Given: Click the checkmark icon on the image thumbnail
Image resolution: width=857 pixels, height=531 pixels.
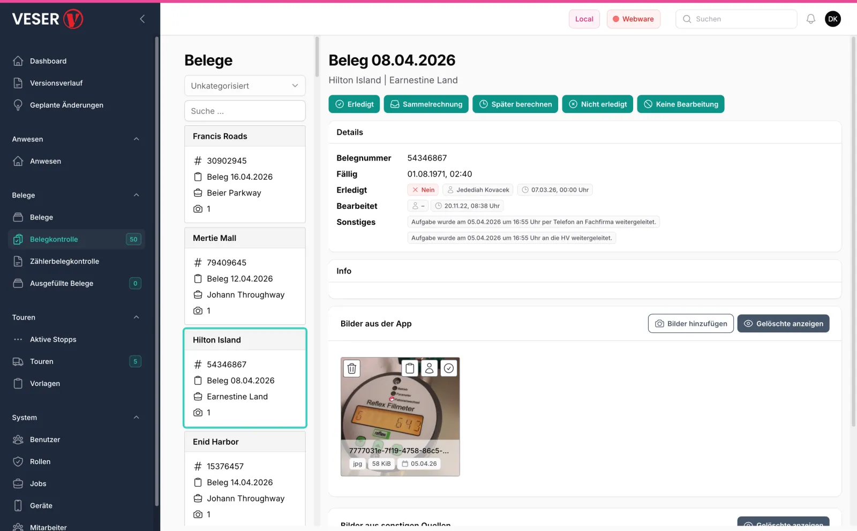Looking at the screenshot, I should click(449, 368).
